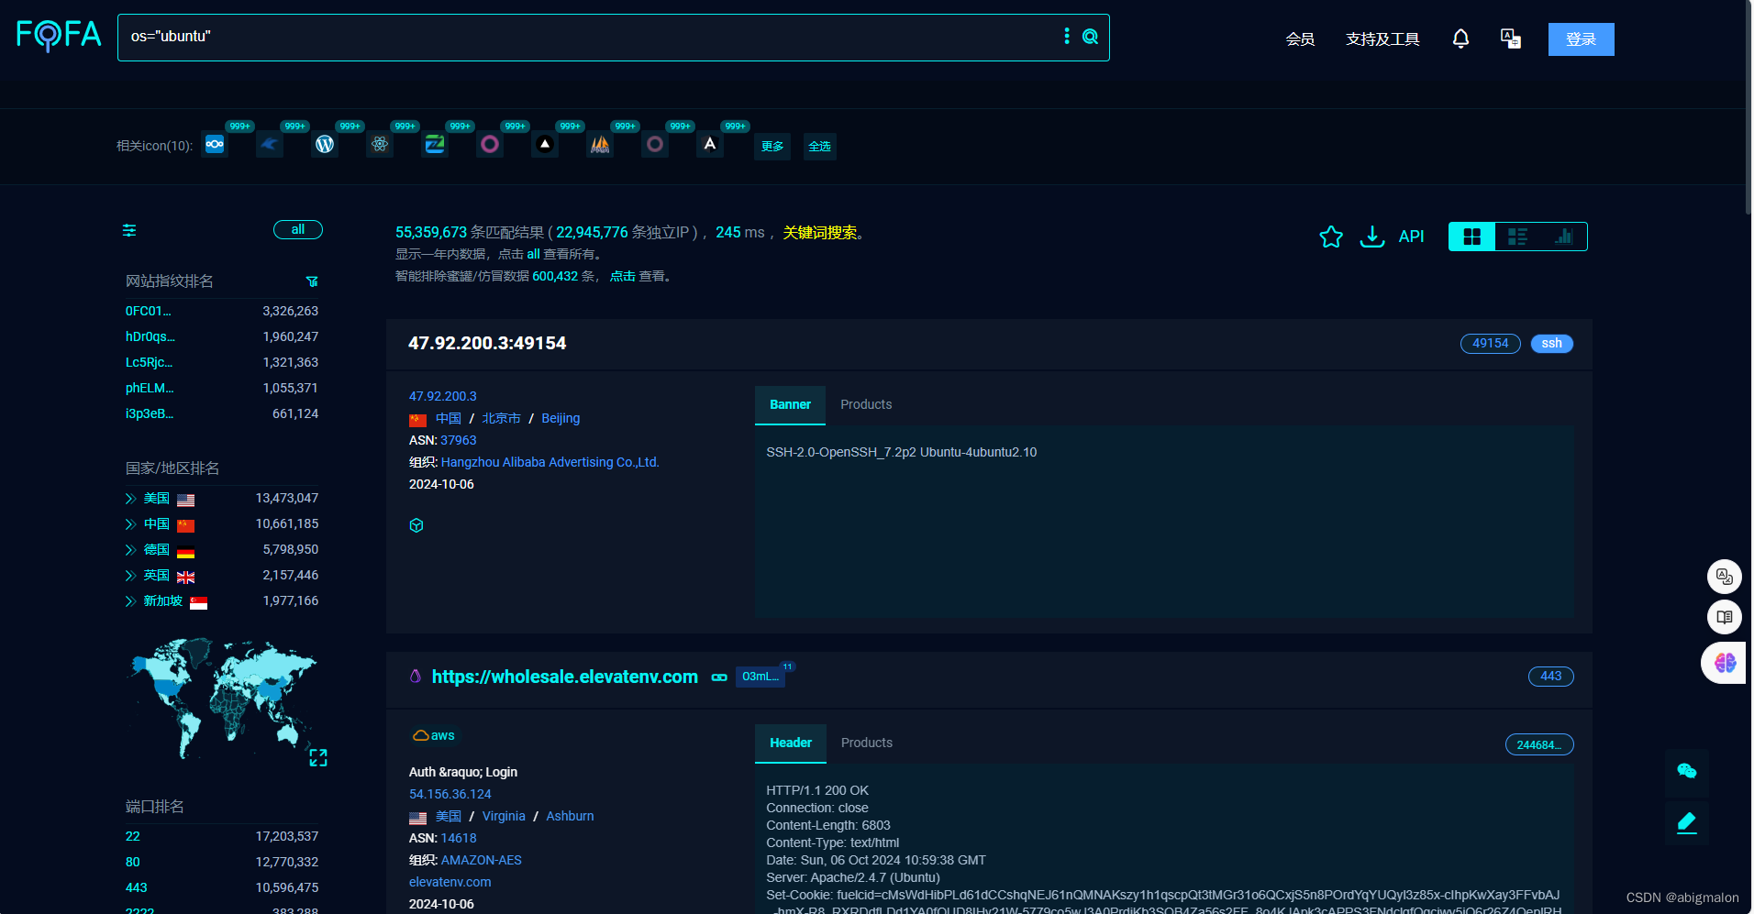Select the Header tab for elevatenv result
Screen dimensions: 1754x914
(791, 743)
